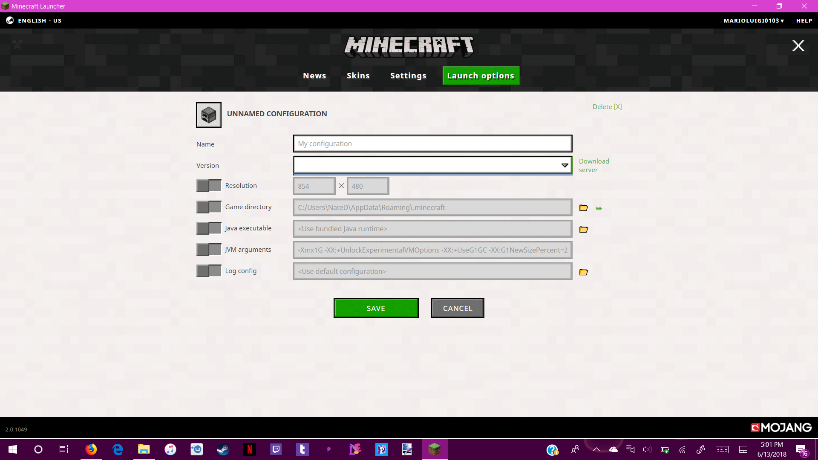Open Cortana search circle
The width and height of the screenshot is (818, 460).
38,449
